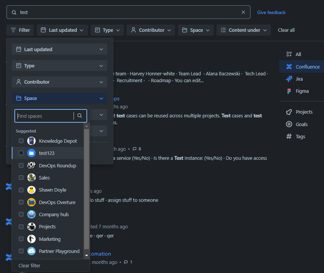Collapse the Space section in the filter panel
Screen dimensions: 324x273
pyautogui.click(x=59, y=98)
